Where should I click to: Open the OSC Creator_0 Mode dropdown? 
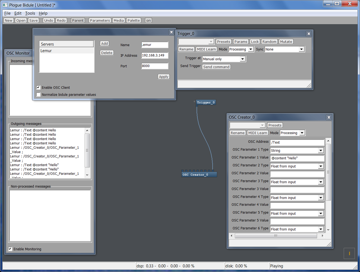point(292,133)
